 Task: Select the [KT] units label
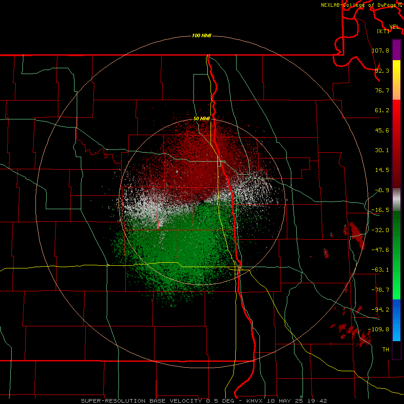383,31
